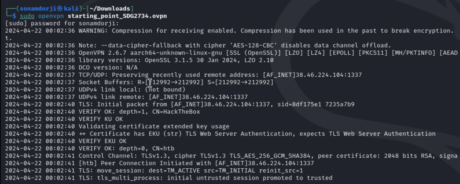The height and width of the screenshot is (184, 460).
Task: Click the sudo password prompt line
Action: coord(62,23)
